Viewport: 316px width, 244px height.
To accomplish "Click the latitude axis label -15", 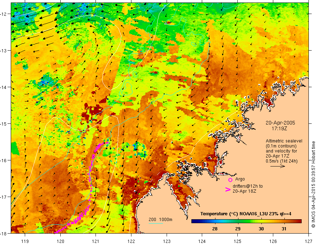I will click(4, 123).
